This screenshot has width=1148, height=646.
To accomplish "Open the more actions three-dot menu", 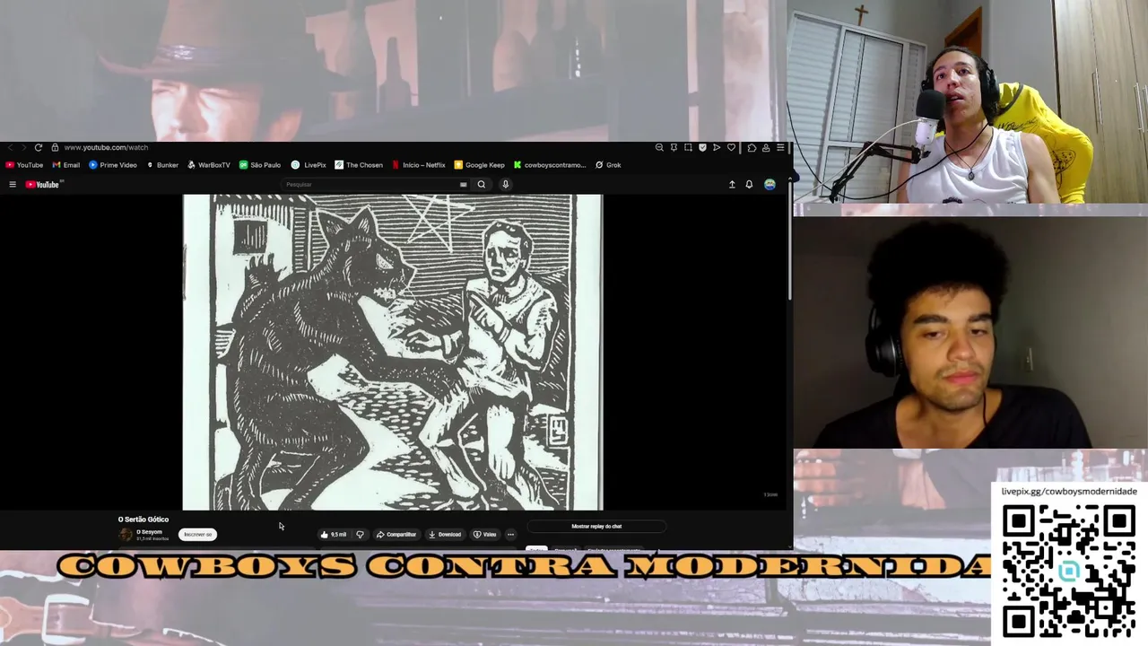I will [x=510, y=535].
